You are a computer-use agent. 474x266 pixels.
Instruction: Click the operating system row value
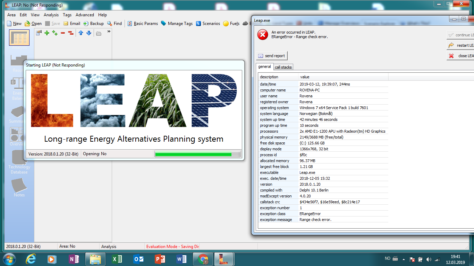tap(334, 108)
